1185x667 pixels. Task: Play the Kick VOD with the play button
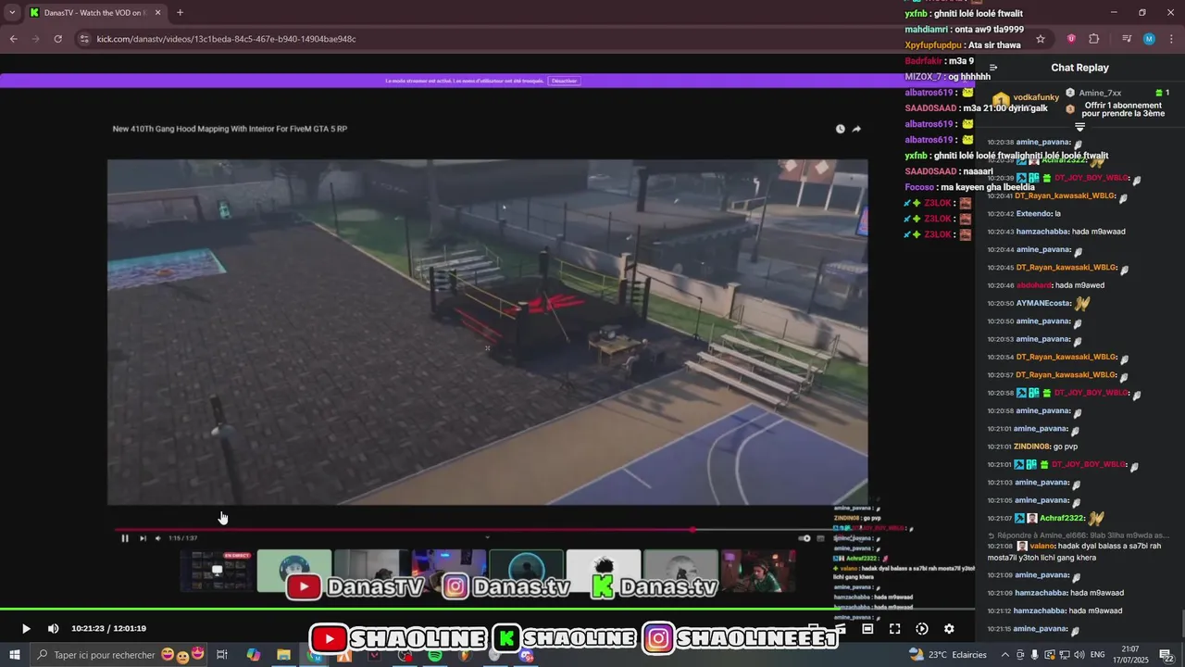click(26, 628)
